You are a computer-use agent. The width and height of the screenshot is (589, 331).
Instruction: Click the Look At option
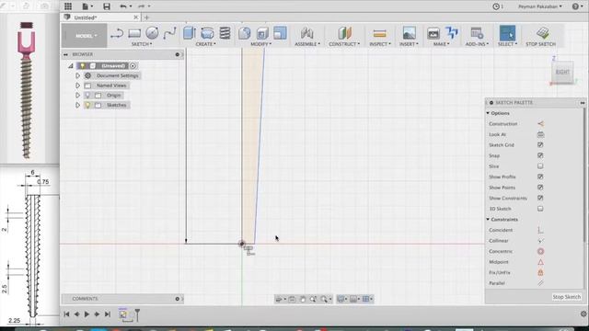(x=540, y=134)
